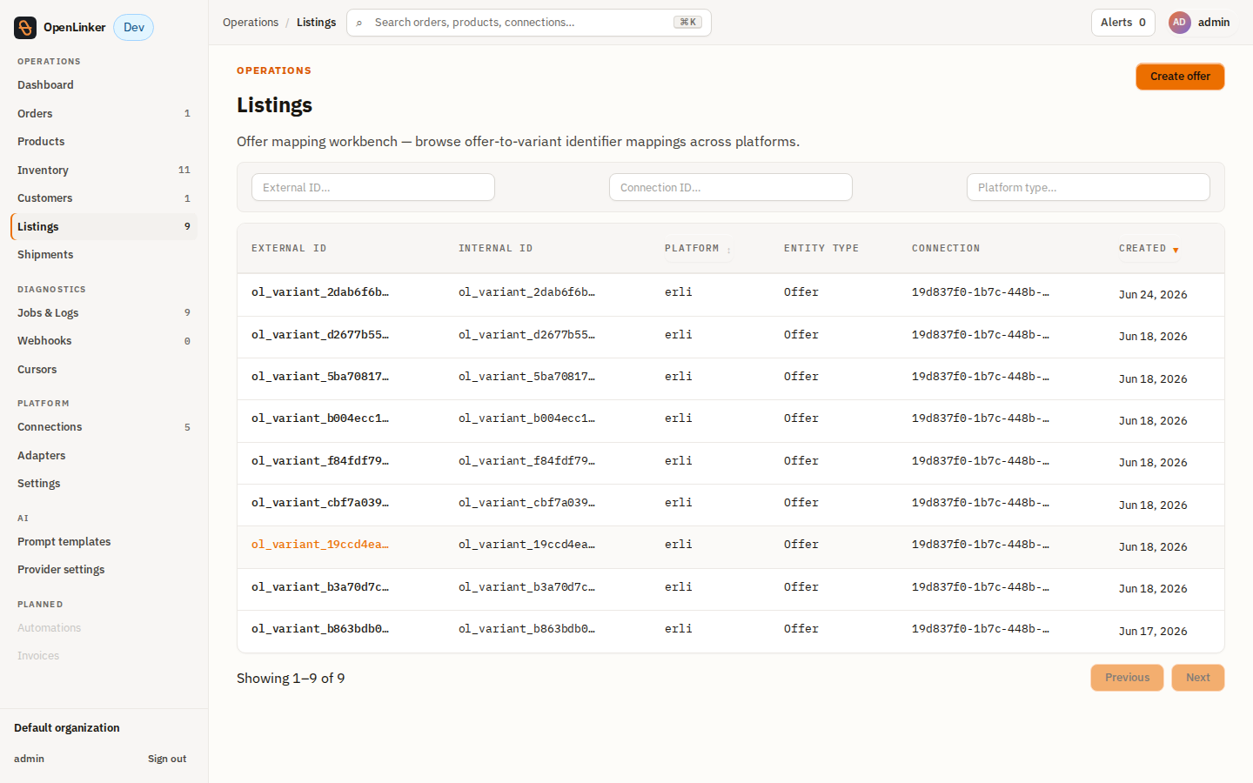The image size is (1253, 783).
Task: Click the ⌘K shortcut hint
Action: click(687, 23)
